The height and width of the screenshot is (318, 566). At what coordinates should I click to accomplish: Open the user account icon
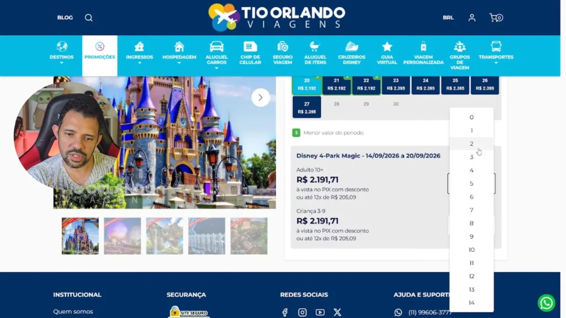point(472,18)
